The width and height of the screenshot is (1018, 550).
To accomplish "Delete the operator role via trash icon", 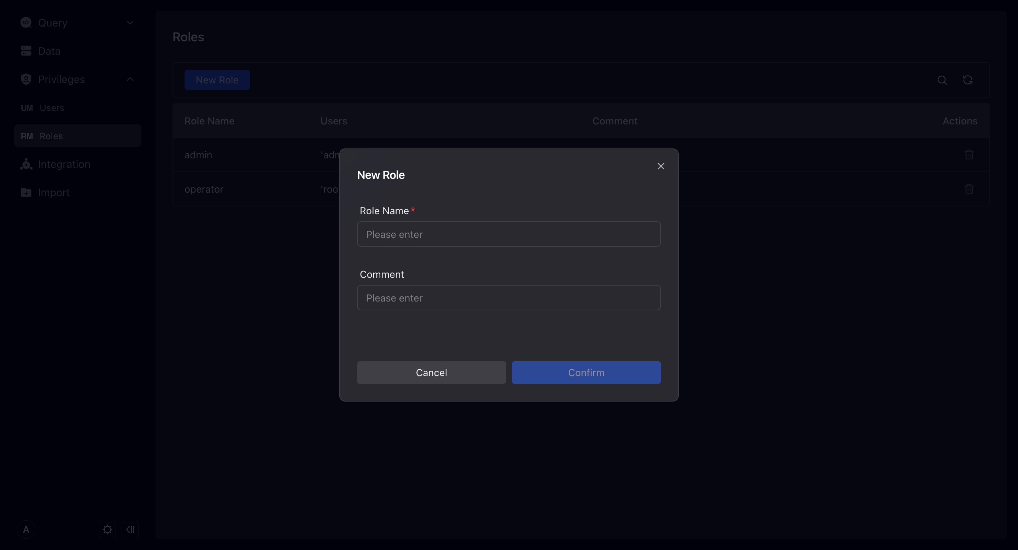I will coord(969,189).
